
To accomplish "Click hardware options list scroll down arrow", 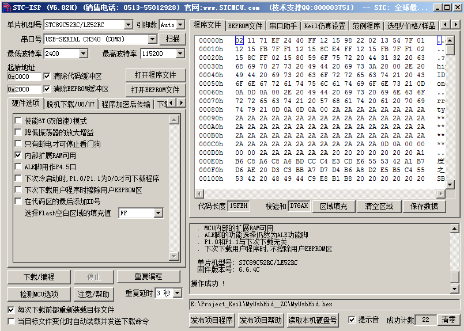I will pos(173,256).
